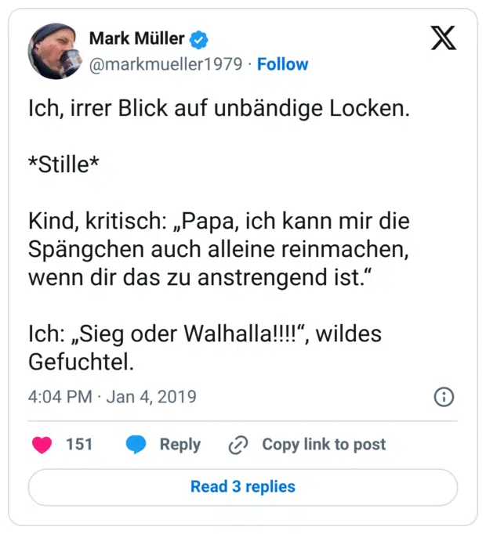Screen dimensions: 486x534
Task: Like the post with the heart icon
Action: pyautogui.click(x=42, y=445)
